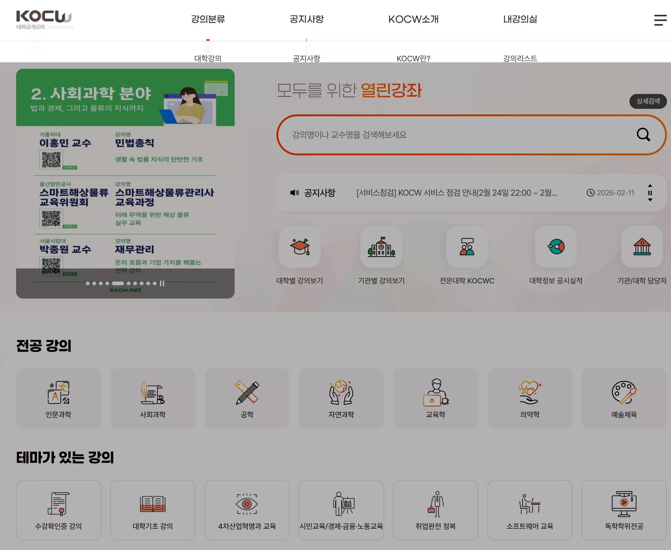Image resolution: width=671 pixels, height=550 pixels.
Task: Expand the site menu via the hamburger icon
Action: (x=660, y=20)
